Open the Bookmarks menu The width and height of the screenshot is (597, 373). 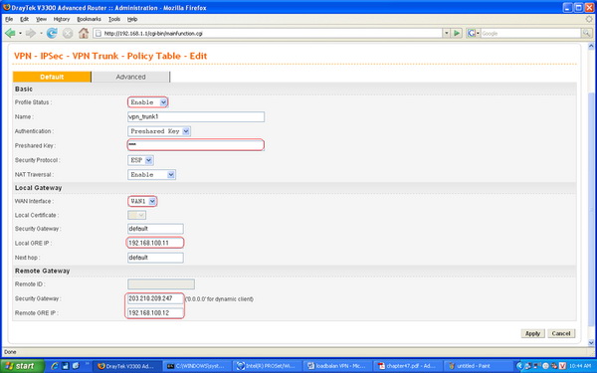coord(89,19)
